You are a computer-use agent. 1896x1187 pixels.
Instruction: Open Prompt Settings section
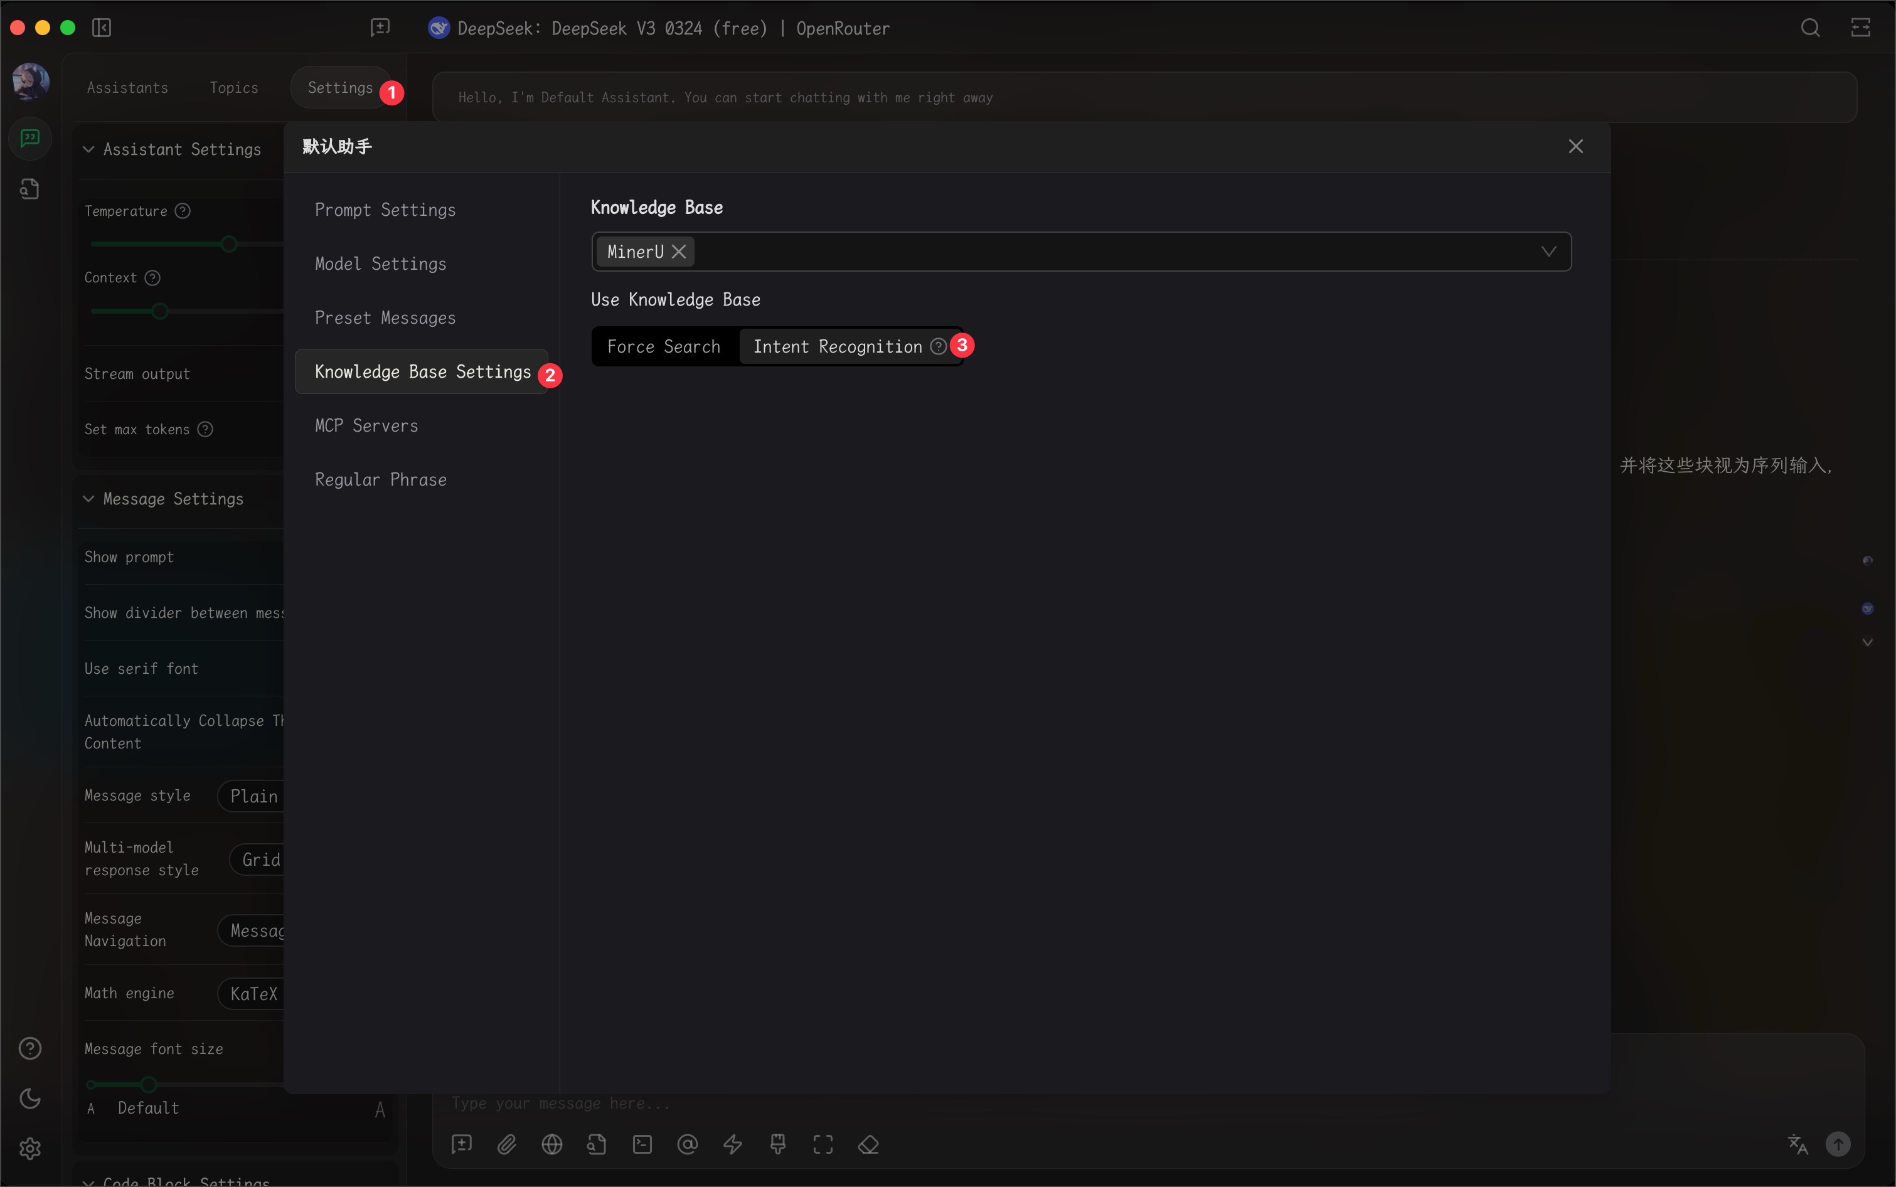click(385, 210)
